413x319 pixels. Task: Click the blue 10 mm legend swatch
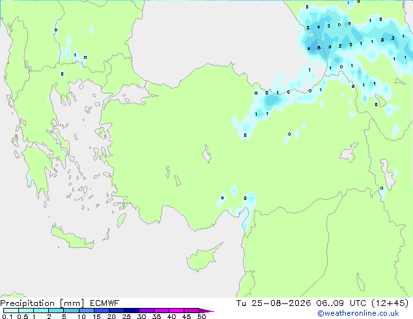coord(87,311)
